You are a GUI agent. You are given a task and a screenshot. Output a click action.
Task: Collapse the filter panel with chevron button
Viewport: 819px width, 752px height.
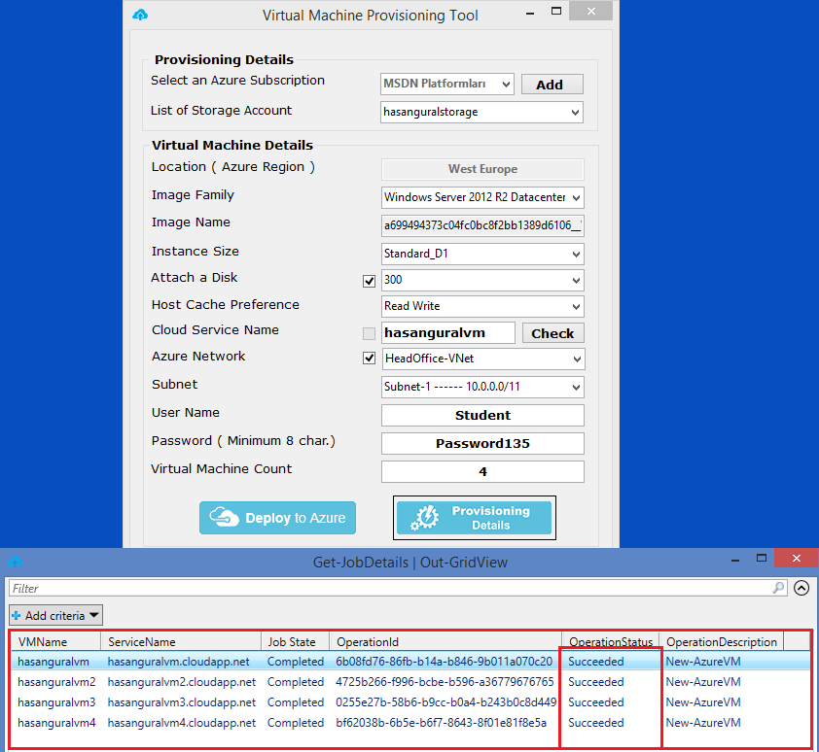tap(801, 588)
